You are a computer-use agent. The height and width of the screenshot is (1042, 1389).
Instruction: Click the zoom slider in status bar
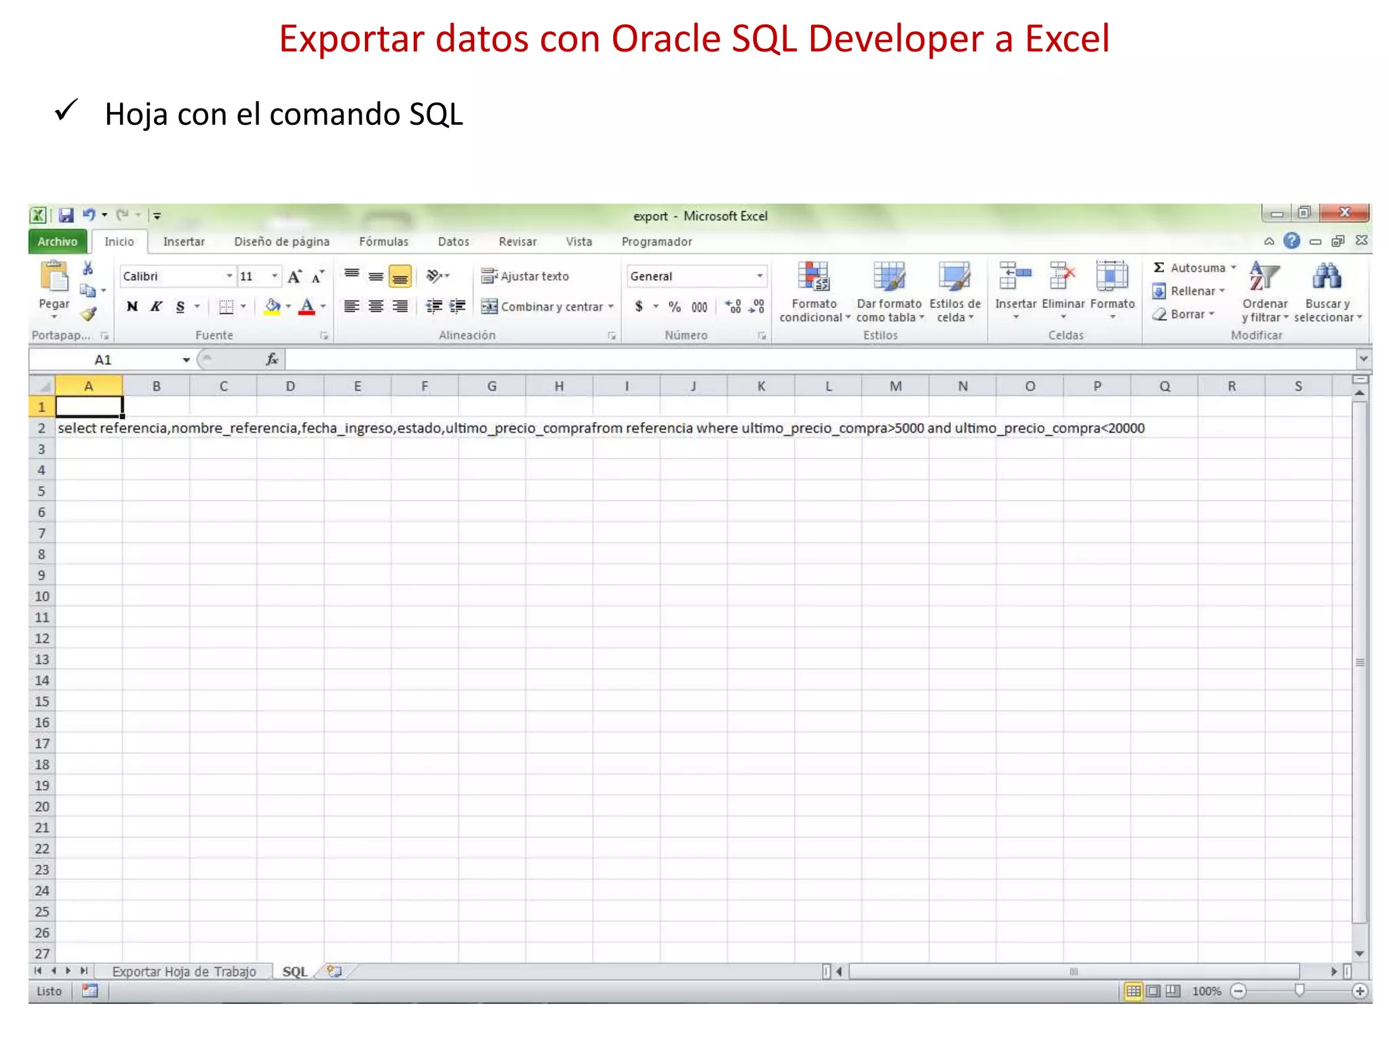(1299, 991)
